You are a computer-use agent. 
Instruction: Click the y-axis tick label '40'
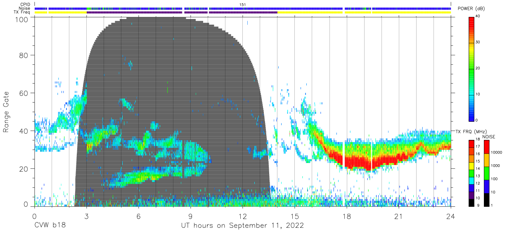pos(24,131)
